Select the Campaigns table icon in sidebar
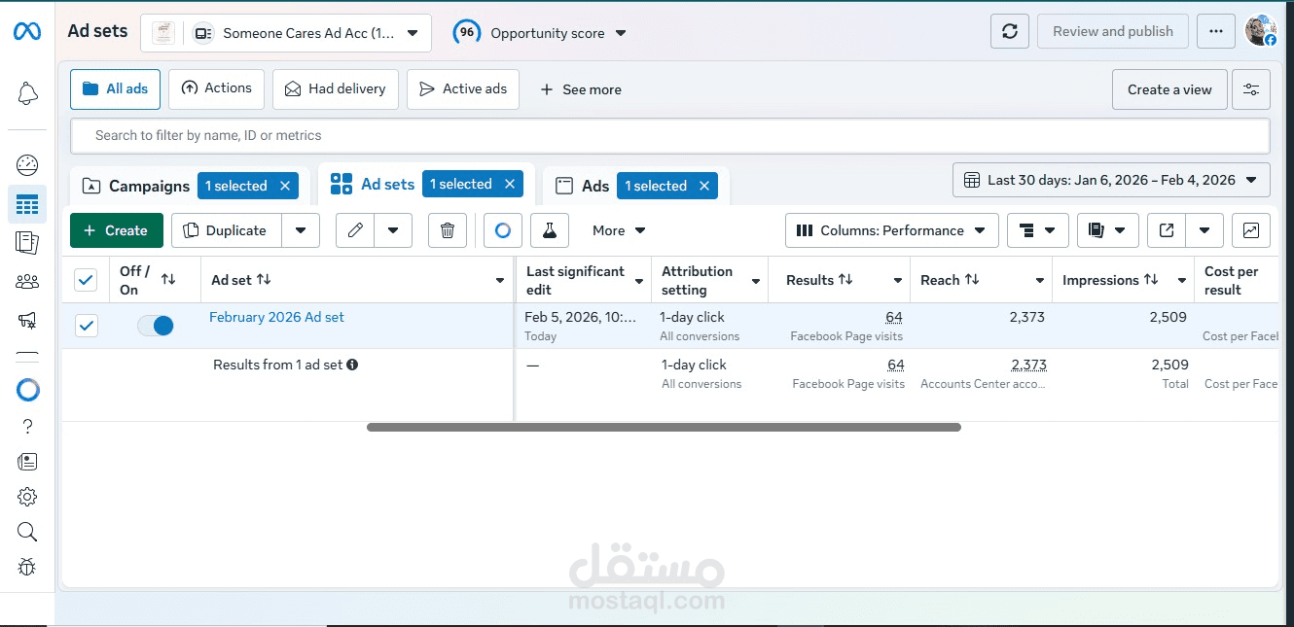The image size is (1294, 627). coord(27,204)
